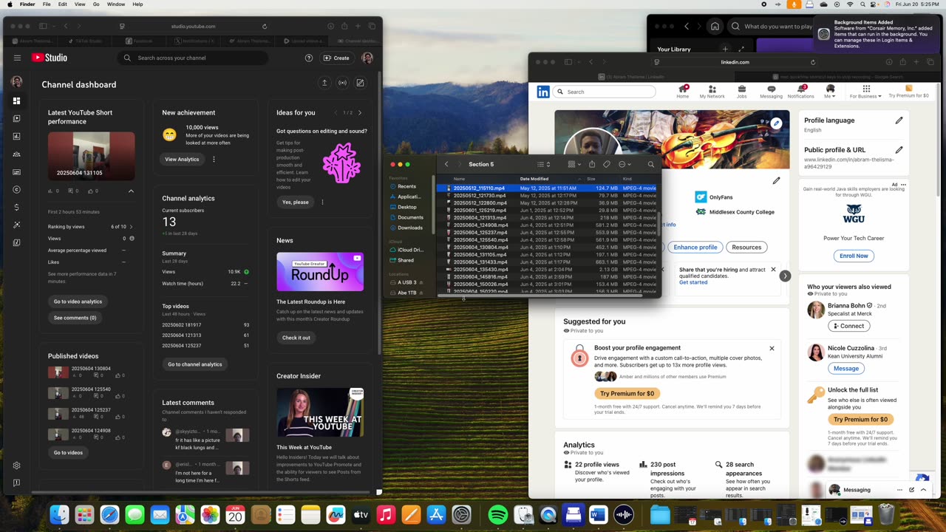Open Studio settings gear icon
The image size is (946, 532).
tap(16, 465)
